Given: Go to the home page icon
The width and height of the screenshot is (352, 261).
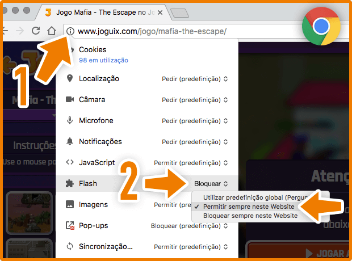Looking at the screenshot, I should click(x=52, y=31).
